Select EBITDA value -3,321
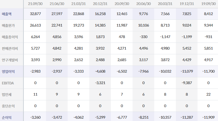Viewport: 218px width, 121px height. [100, 83]
